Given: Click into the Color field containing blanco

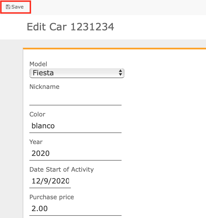Looking at the screenshot, I should pos(76,126).
